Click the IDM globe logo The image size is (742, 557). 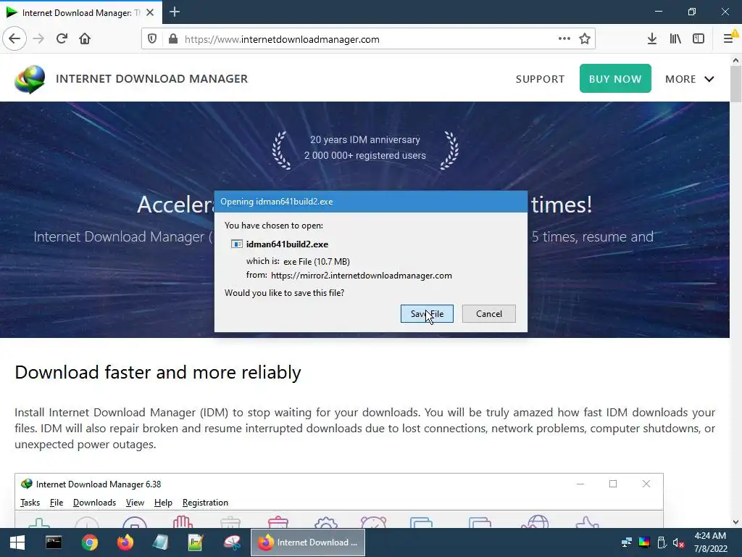pyautogui.click(x=30, y=79)
